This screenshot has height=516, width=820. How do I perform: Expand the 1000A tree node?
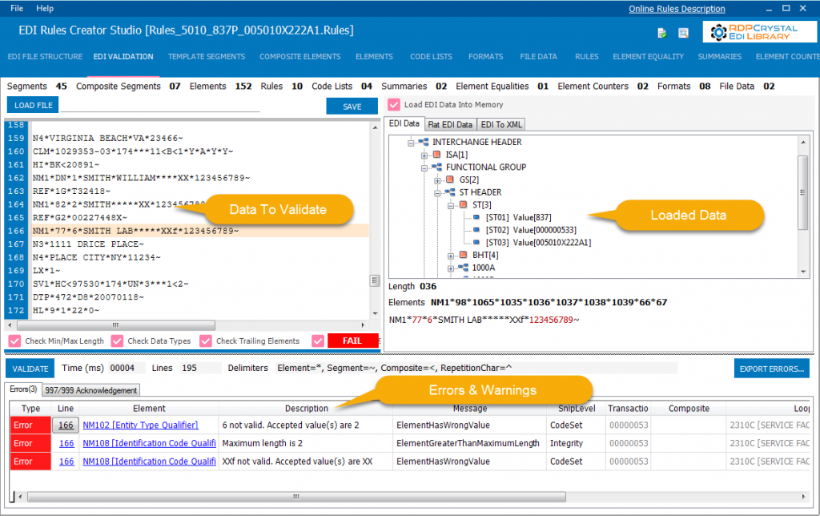coord(449,267)
